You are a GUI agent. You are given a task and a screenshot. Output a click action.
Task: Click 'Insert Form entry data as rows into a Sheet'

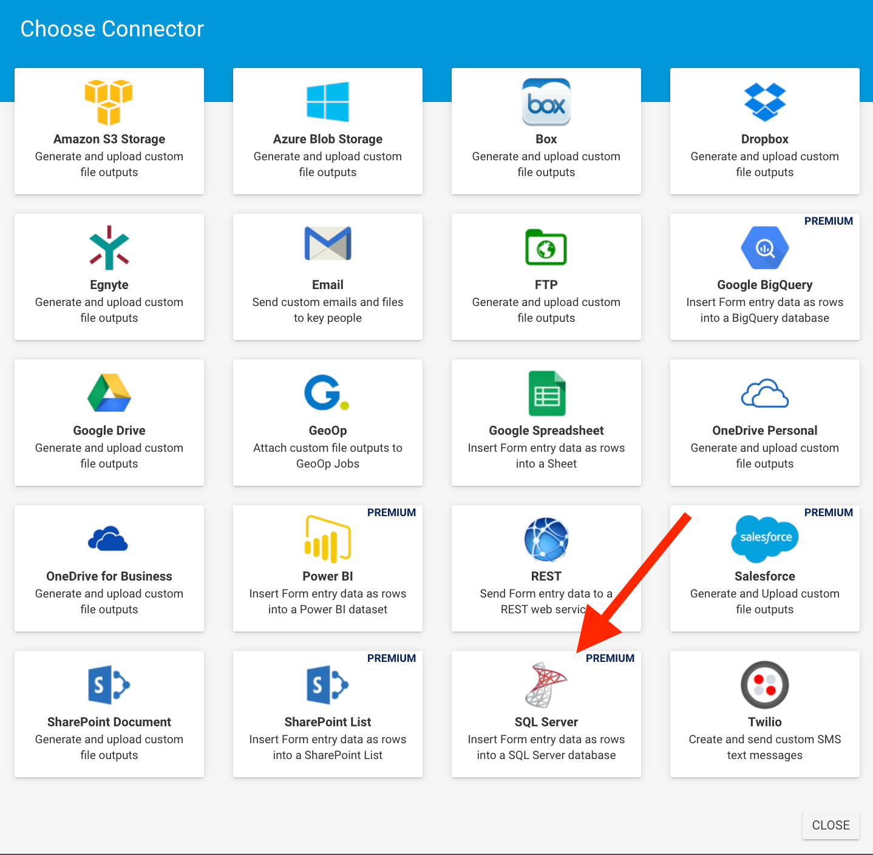[x=546, y=455]
